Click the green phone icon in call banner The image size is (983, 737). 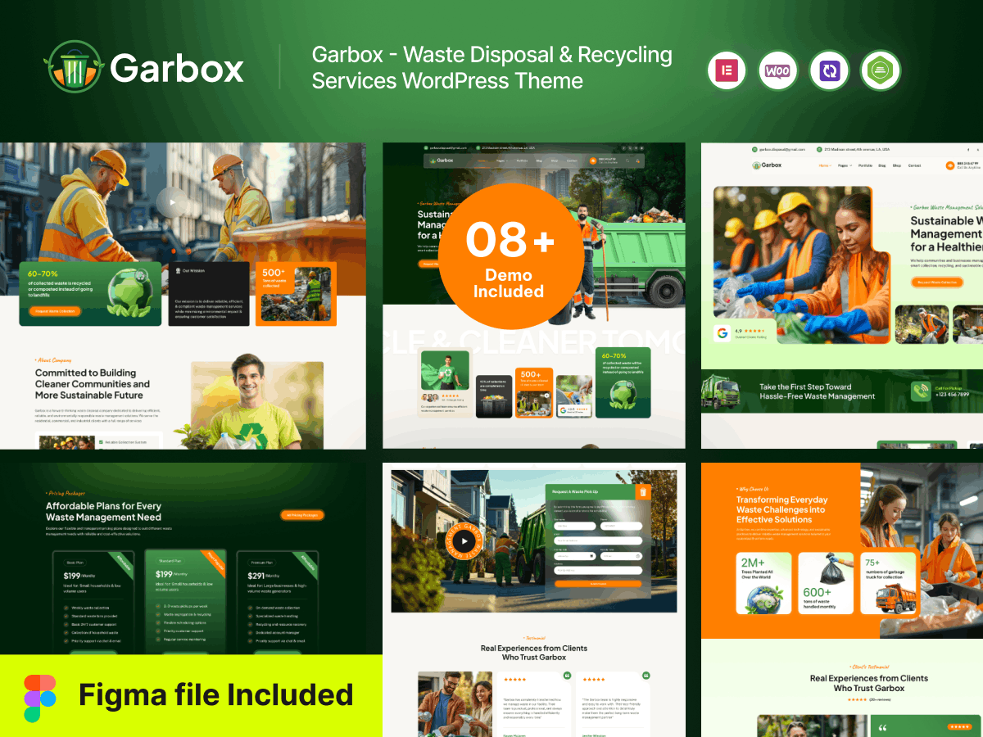click(921, 391)
